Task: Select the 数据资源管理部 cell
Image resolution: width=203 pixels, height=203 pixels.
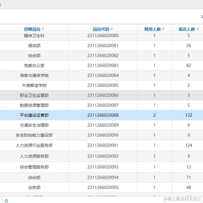Action: (x=34, y=105)
